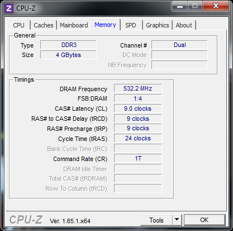This screenshot has width=233, height=231.
Task: Click the Memory tab
Action: tap(105, 25)
